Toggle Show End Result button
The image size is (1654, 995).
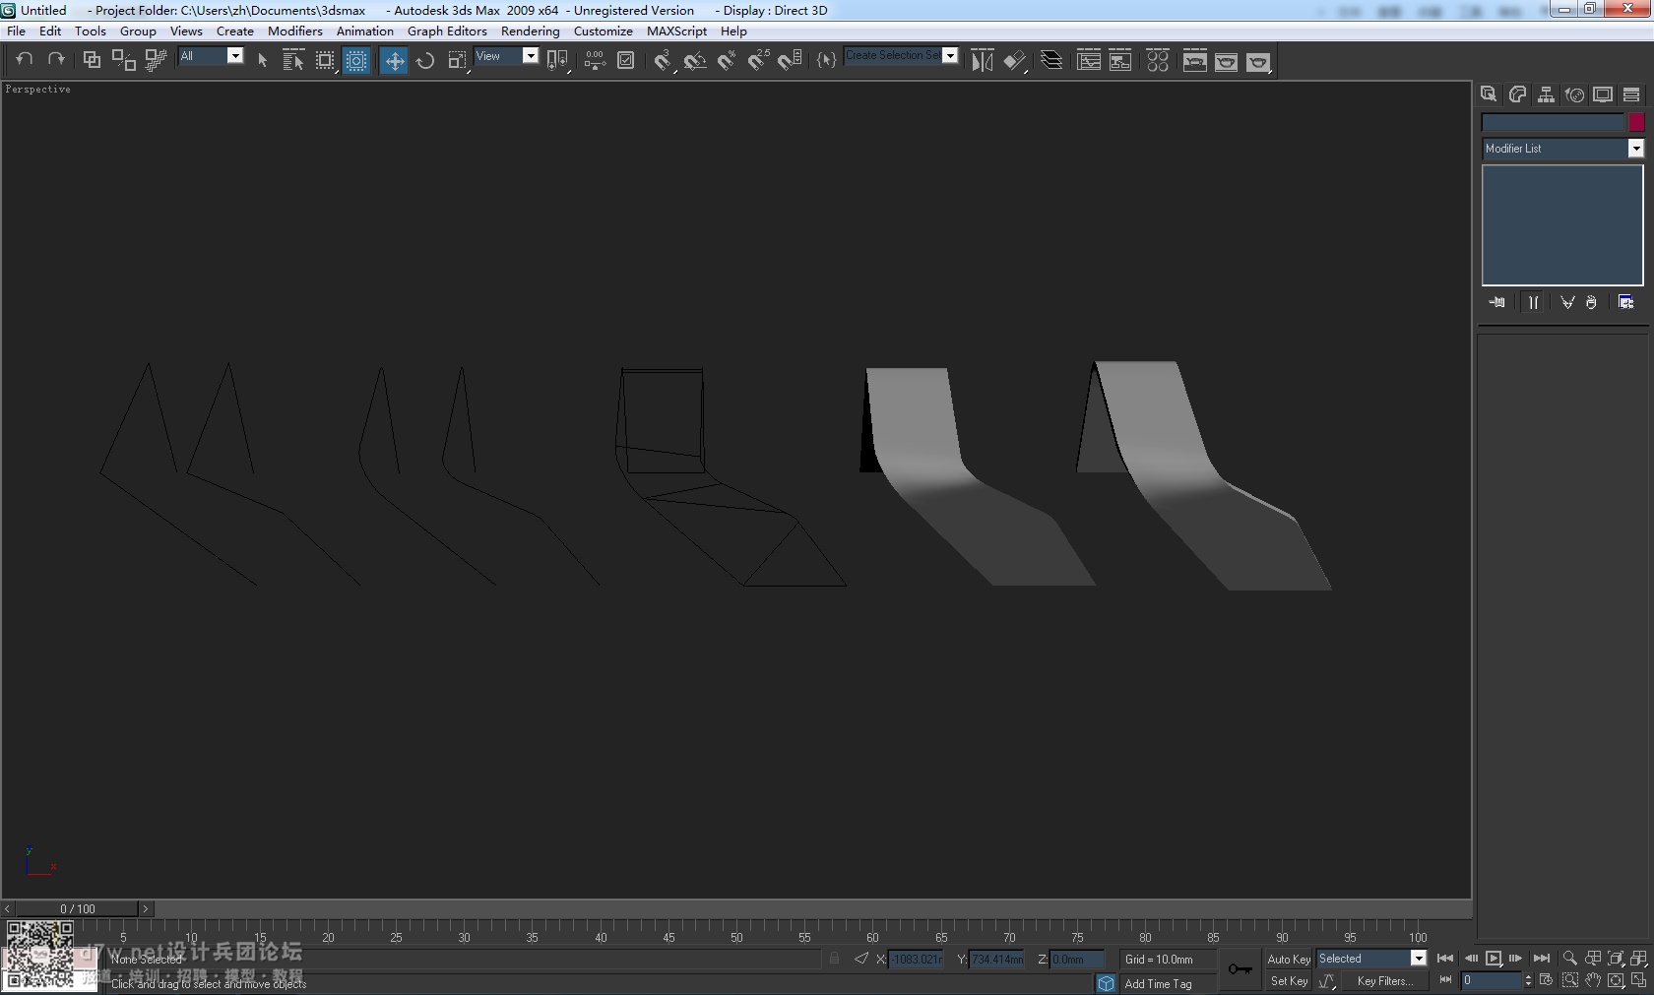pos(1533,302)
